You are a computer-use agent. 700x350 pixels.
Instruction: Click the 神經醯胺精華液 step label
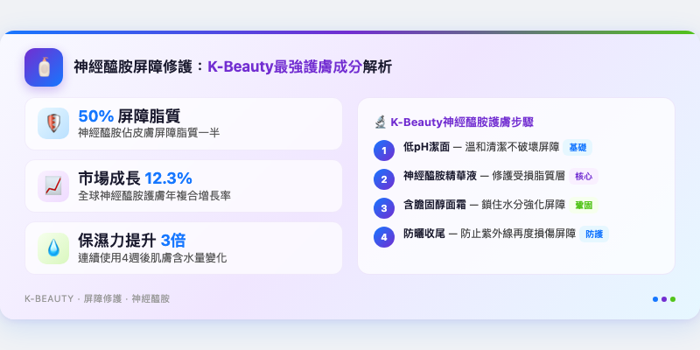point(440,177)
